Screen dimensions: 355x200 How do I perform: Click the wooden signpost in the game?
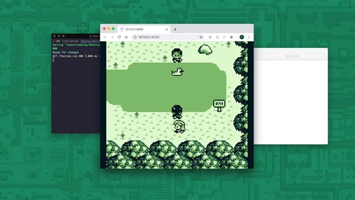(x=219, y=105)
